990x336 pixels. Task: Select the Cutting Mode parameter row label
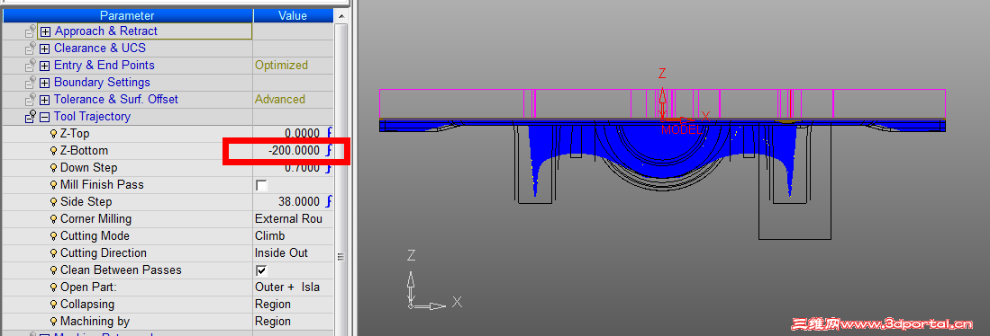click(95, 236)
